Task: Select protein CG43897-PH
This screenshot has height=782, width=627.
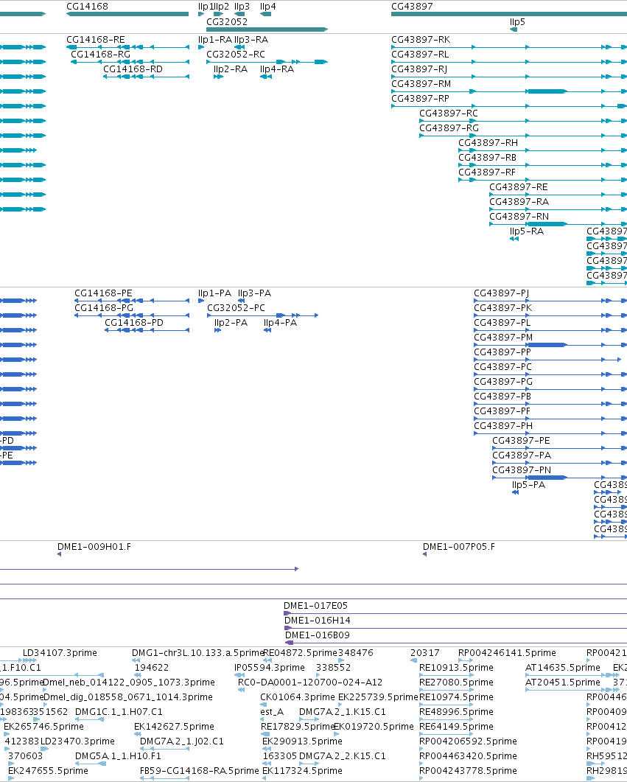Action: click(503, 426)
